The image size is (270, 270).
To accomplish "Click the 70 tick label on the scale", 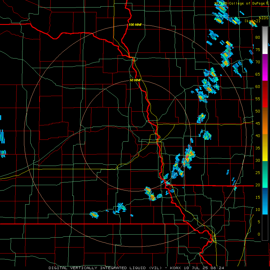I will pos(258,62).
